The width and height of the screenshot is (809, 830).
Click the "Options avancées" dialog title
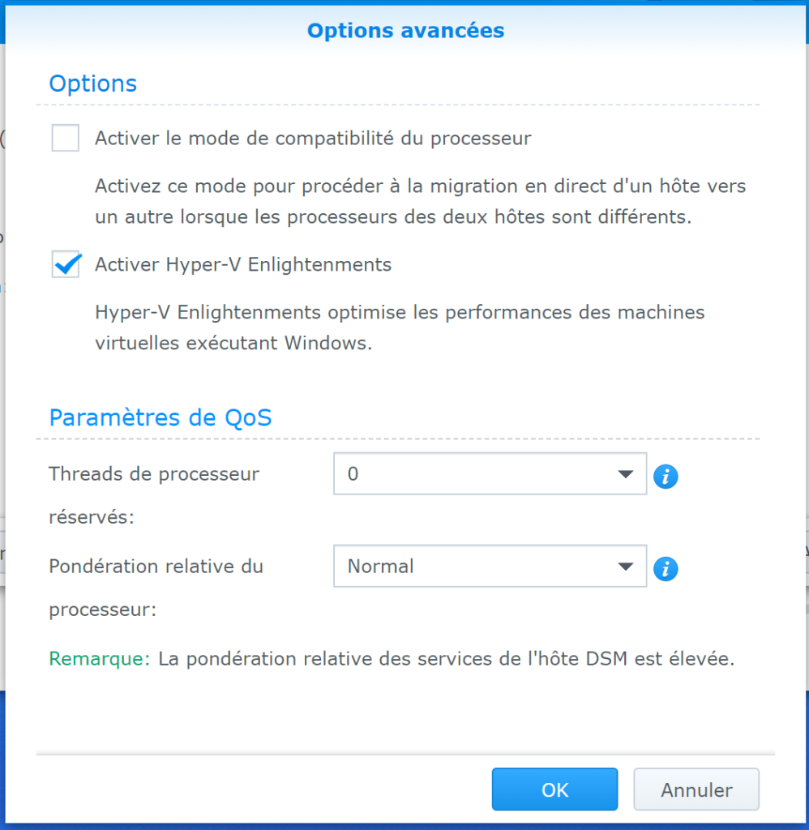pyautogui.click(x=405, y=31)
